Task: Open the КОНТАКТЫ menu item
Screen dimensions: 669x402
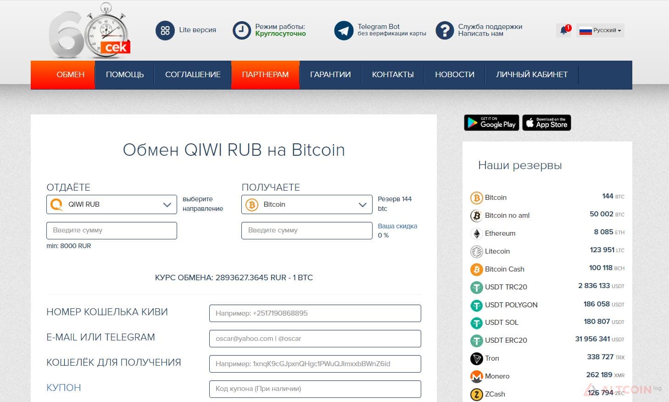Action: [x=393, y=74]
